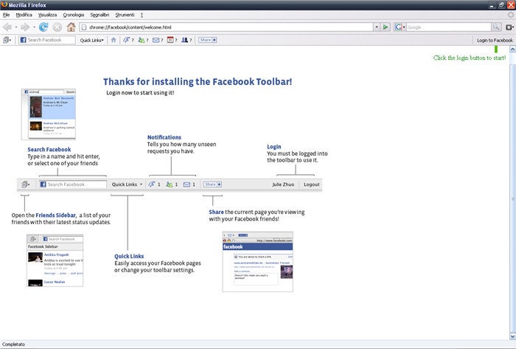Reload the page with the refresh icon
Image resolution: width=516 pixels, height=349 pixels.
pos(43,27)
